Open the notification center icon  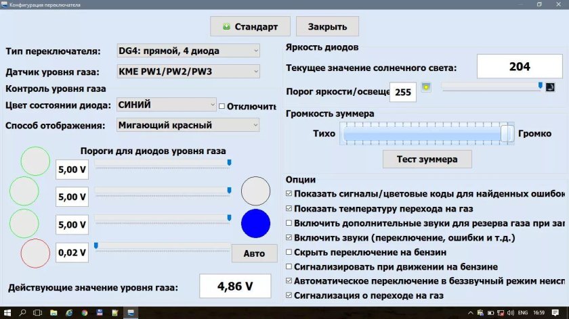[x=555, y=313]
